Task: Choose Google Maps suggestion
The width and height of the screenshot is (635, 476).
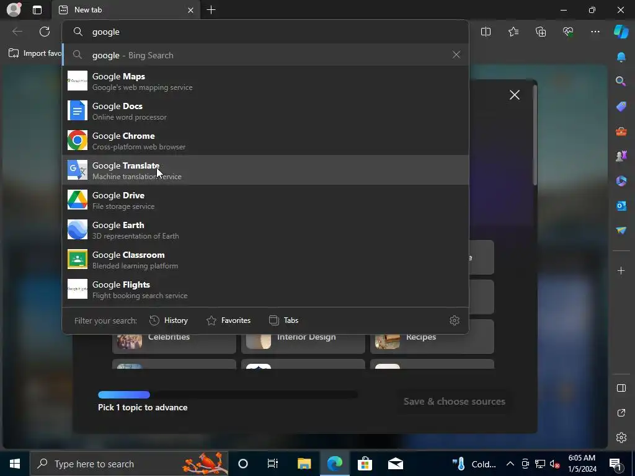Action: (x=265, y=81)
